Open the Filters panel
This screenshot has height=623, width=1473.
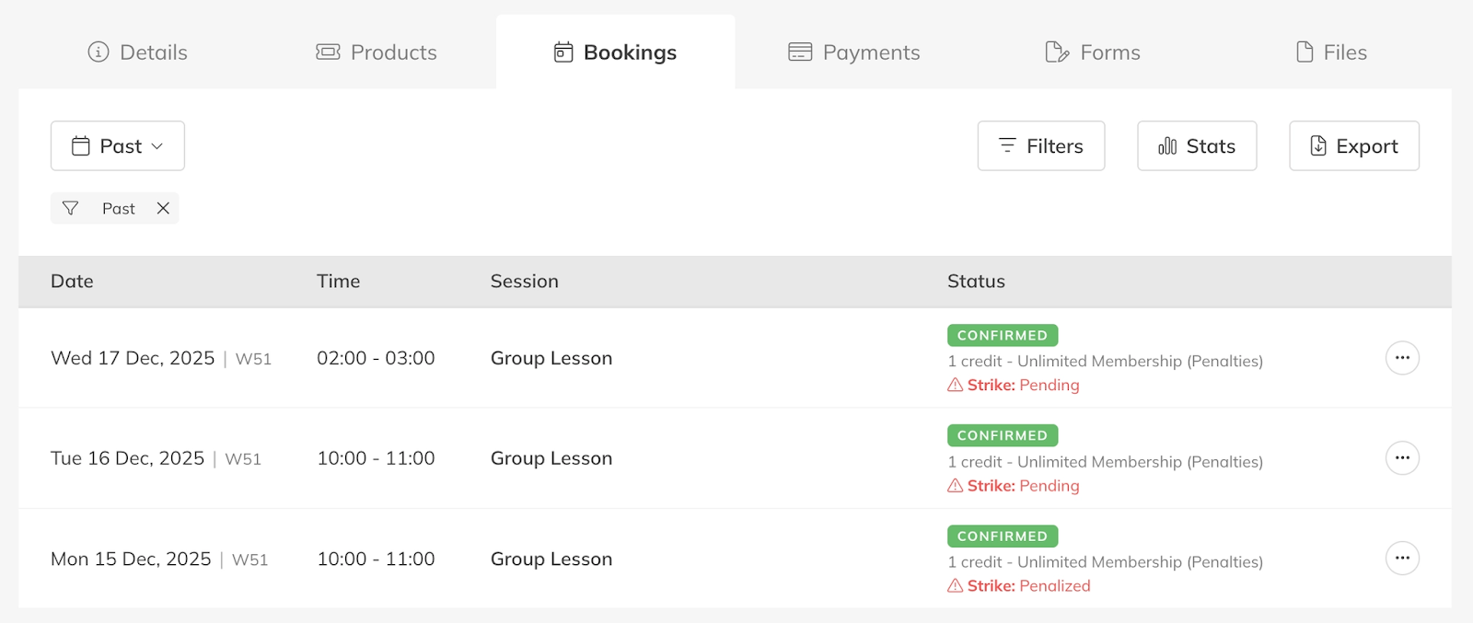tap(1041, 146)
